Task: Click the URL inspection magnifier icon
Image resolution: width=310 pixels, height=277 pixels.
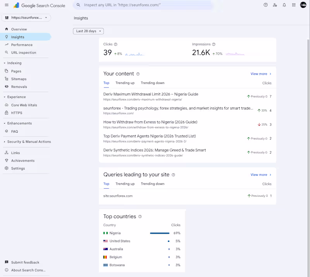Action: pyautogui.click(x=7, y=52)
